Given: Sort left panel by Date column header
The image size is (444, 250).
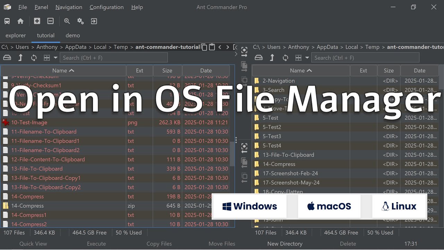Looking at the screenshot, I should (206, 70).
